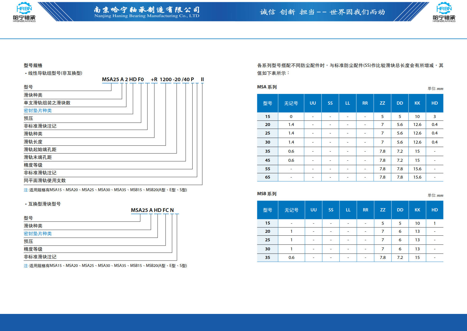Click '型号' header cell in MSA table
467x331 pixels.
[267, 103]
